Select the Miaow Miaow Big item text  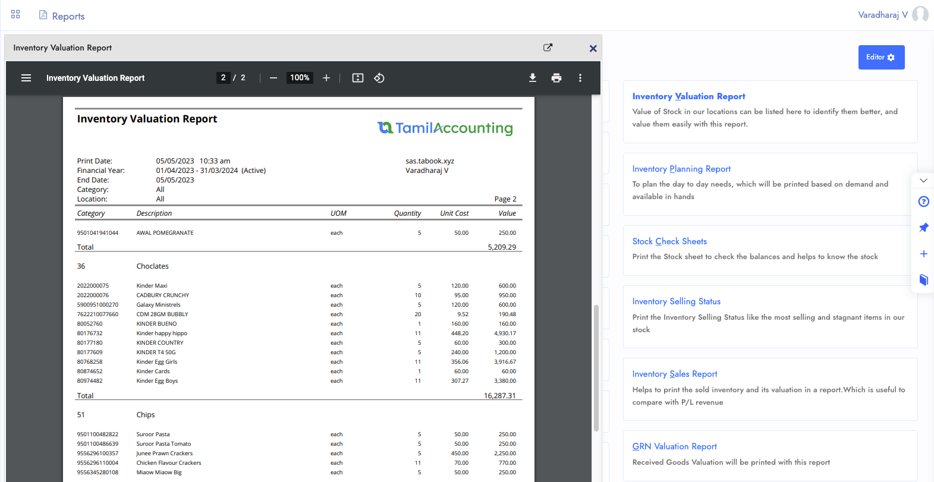pyautogui.click(x=159, y=472)
